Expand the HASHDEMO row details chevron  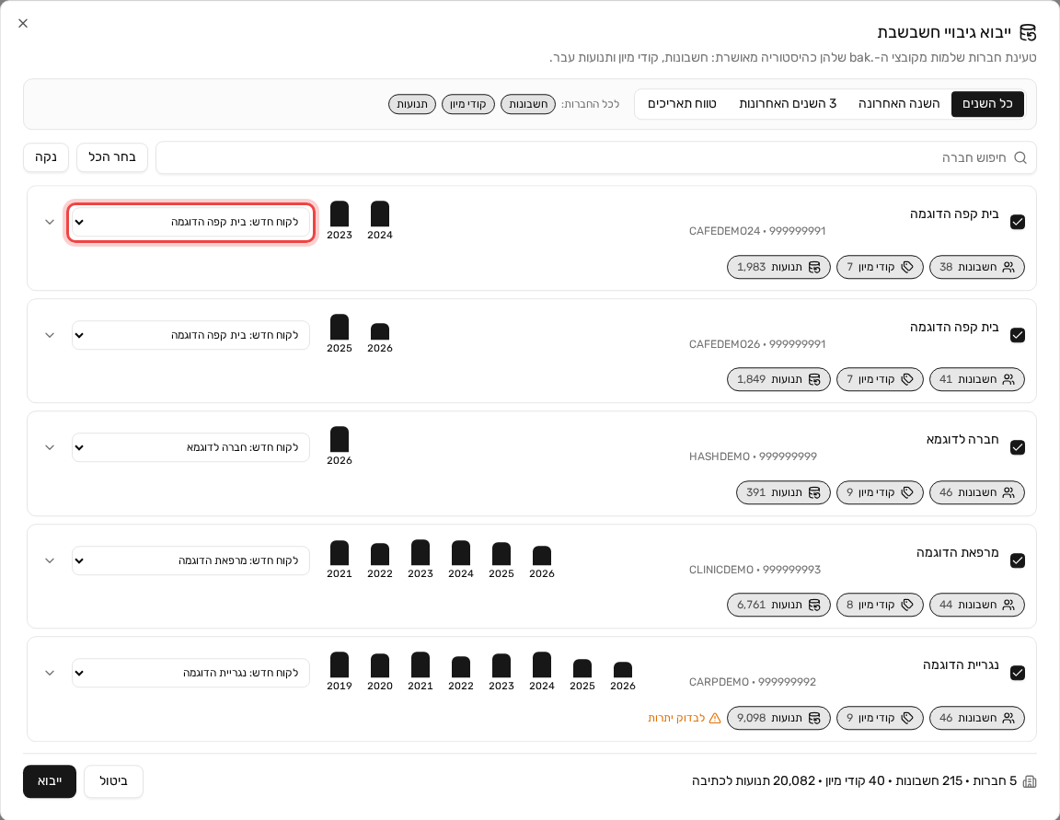[50, 447]
